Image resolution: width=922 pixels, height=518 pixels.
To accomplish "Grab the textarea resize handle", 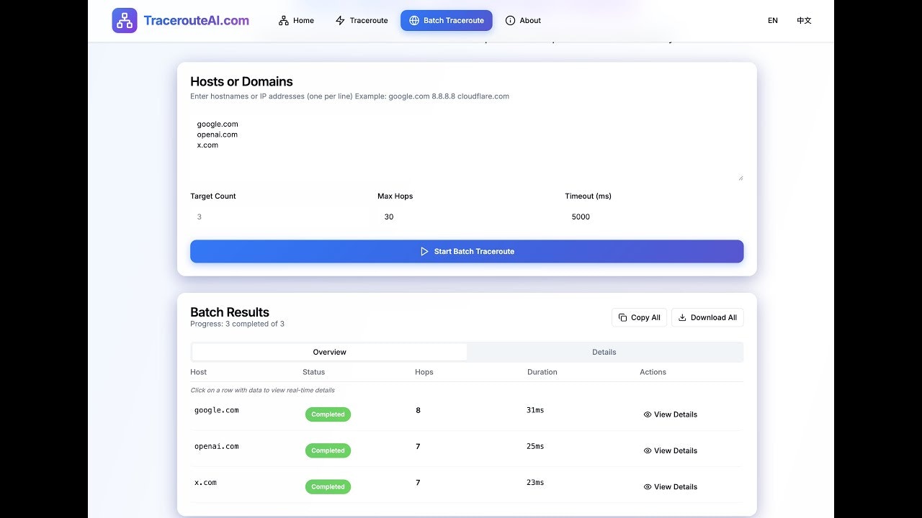I will coord(740,178).
